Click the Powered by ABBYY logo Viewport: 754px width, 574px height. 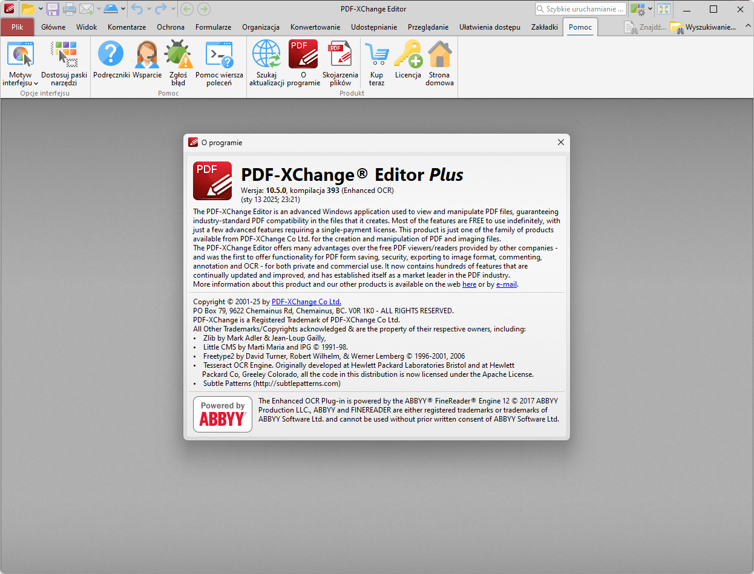click(x=223, y=414)
